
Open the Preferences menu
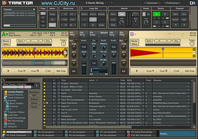[x=172, y=3]
